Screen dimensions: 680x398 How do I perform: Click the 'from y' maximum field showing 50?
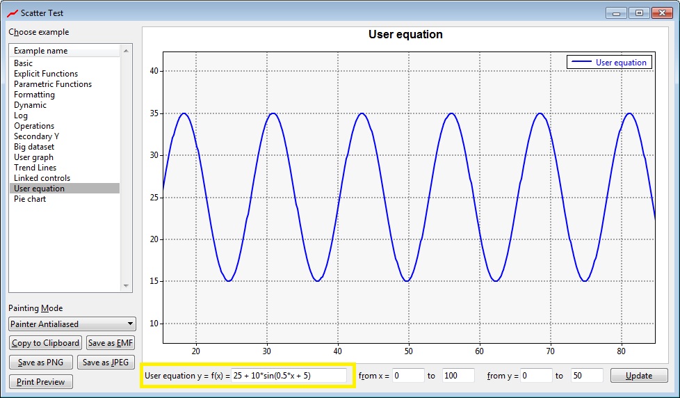(586, 376)
